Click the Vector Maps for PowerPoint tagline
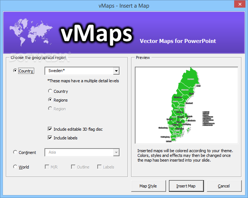Image resolution: width=248 pixels, height=198 pixels. point(178,41)
